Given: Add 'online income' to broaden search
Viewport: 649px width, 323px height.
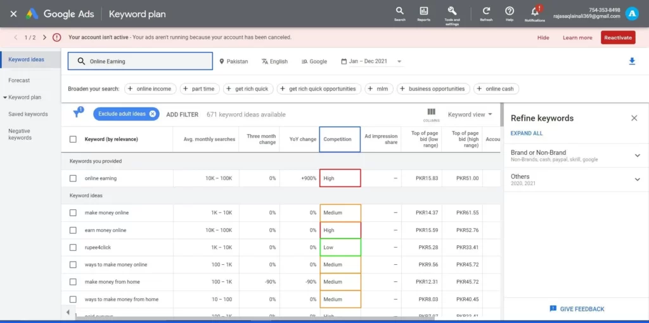Looking at the screenshot, I should 150,88.
